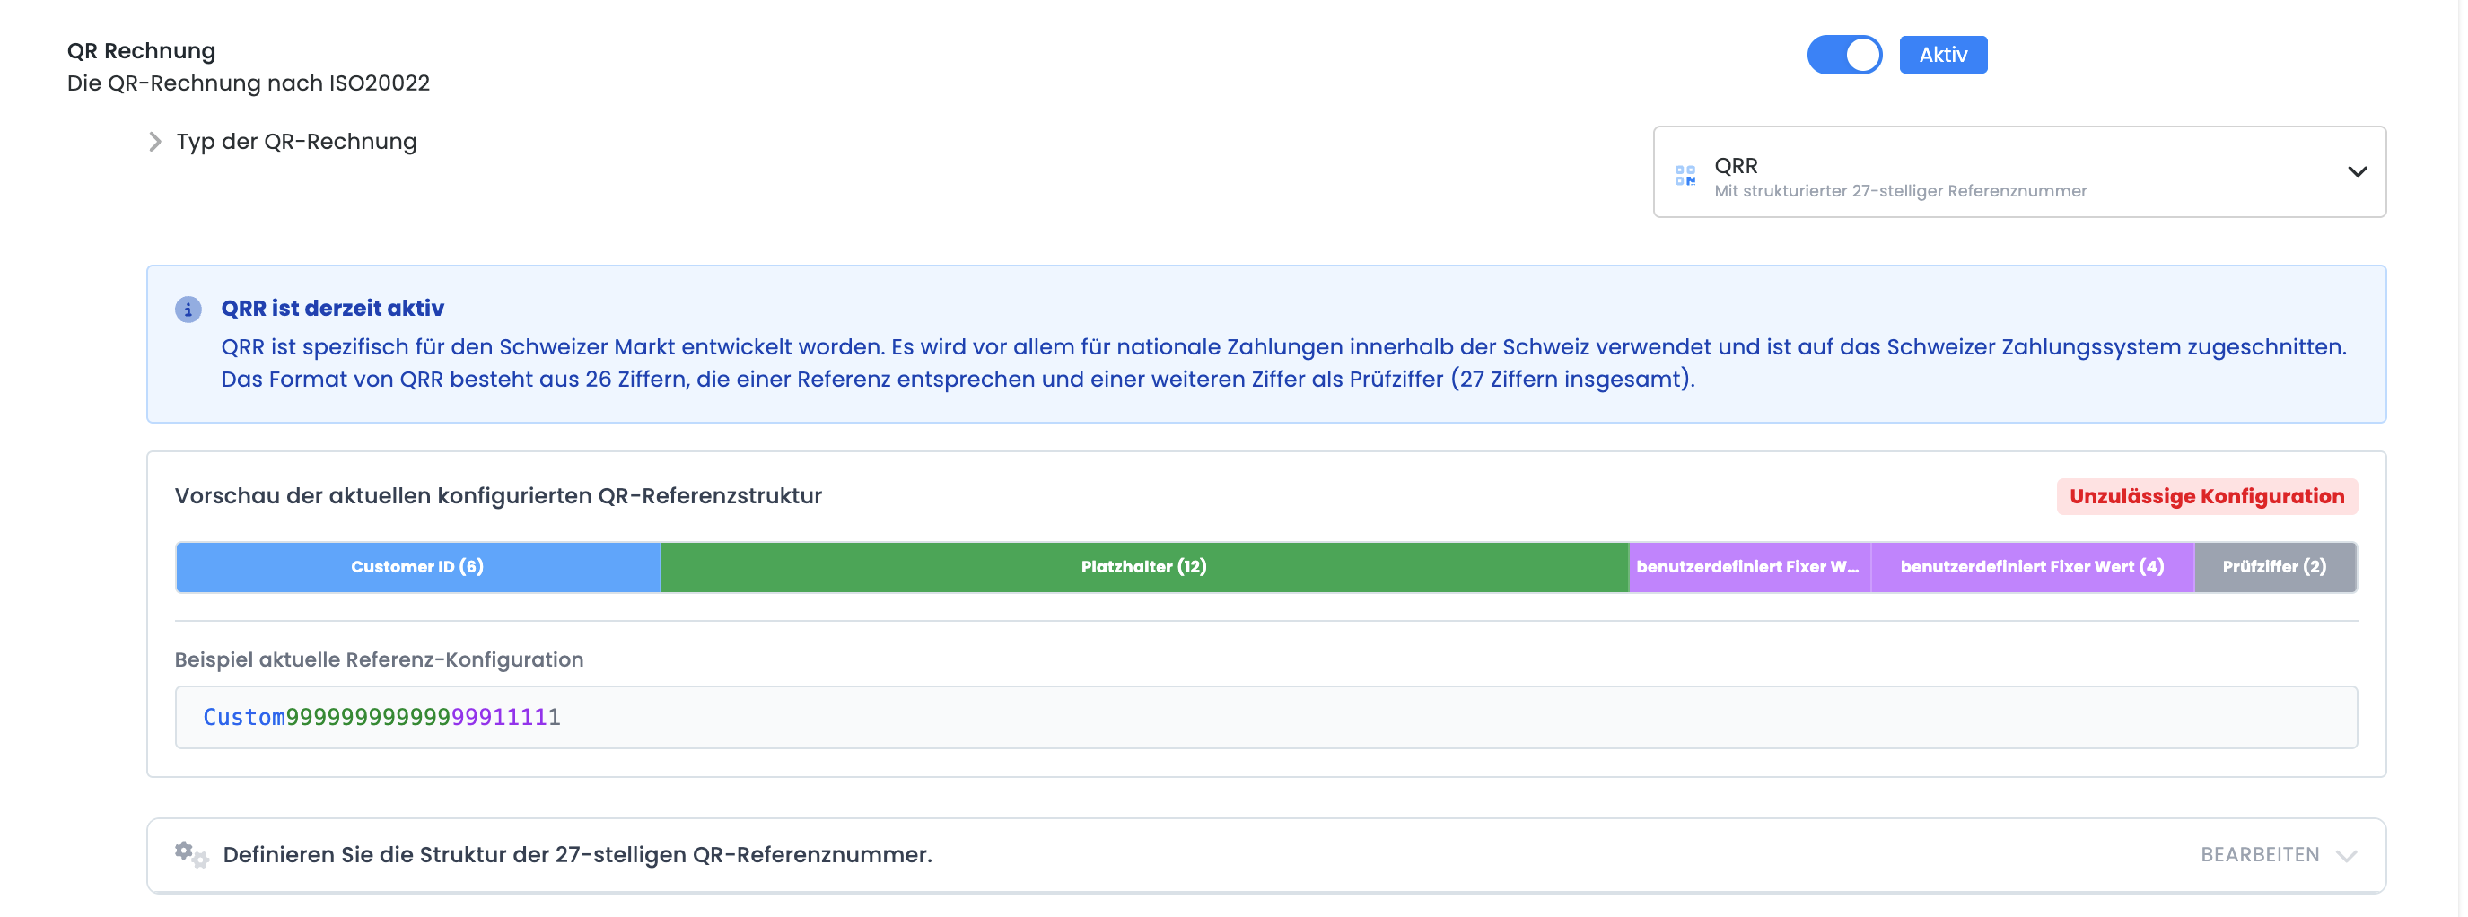2468x917 pixels.
Task: Click the example reference number field
Action: (x=1265, y=717)
